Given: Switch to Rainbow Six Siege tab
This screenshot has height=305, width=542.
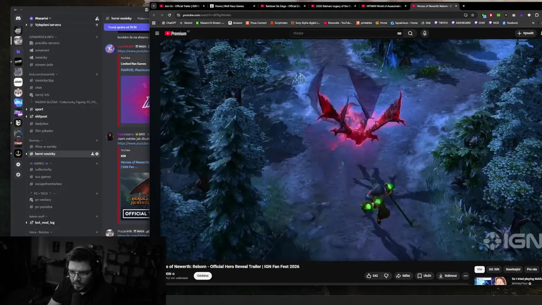Looking at the screenshot, I should [282, 6].
